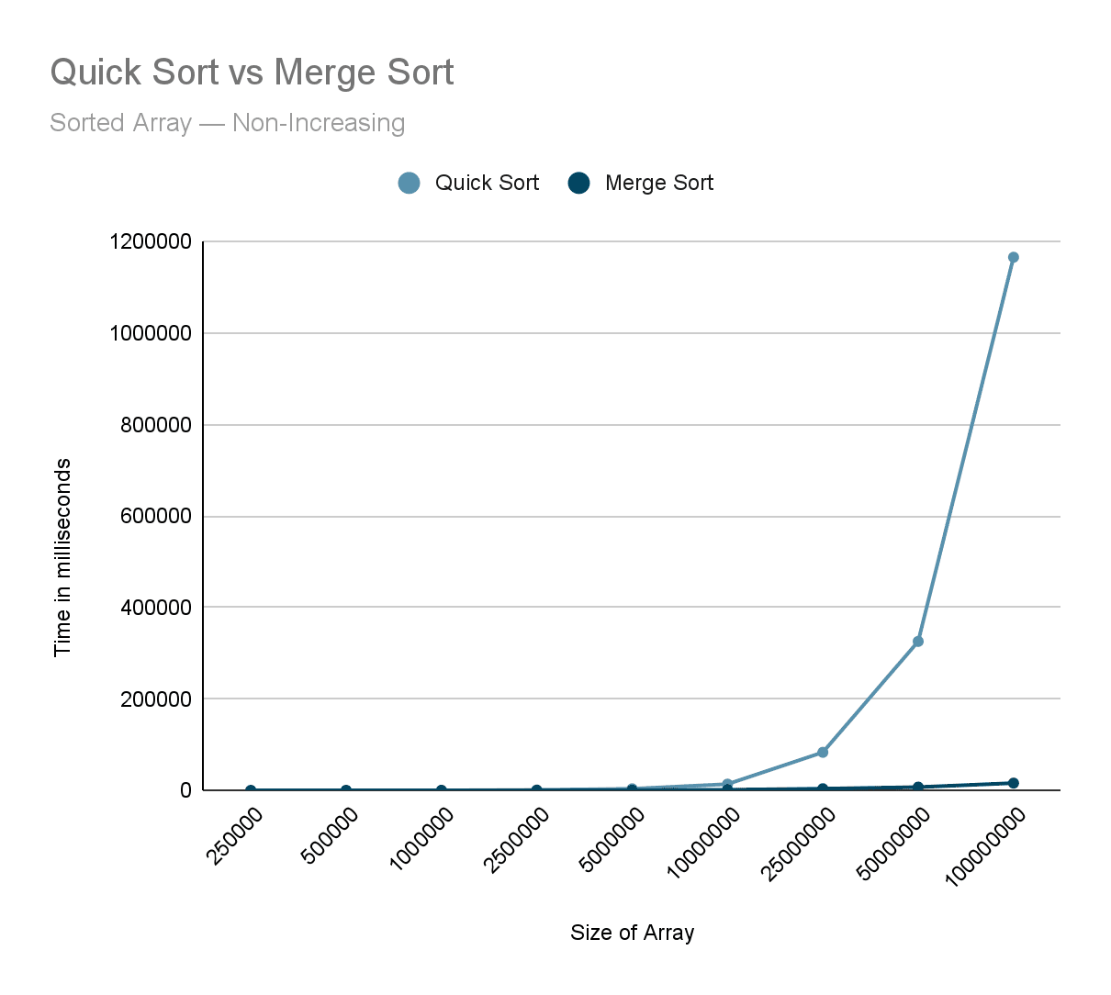Click Merge Sort data point at 100000000
Viewport: 1111px width, 995px height.
point(1013,783)
